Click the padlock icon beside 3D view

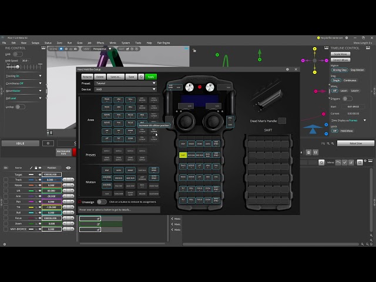pos(194,51)
